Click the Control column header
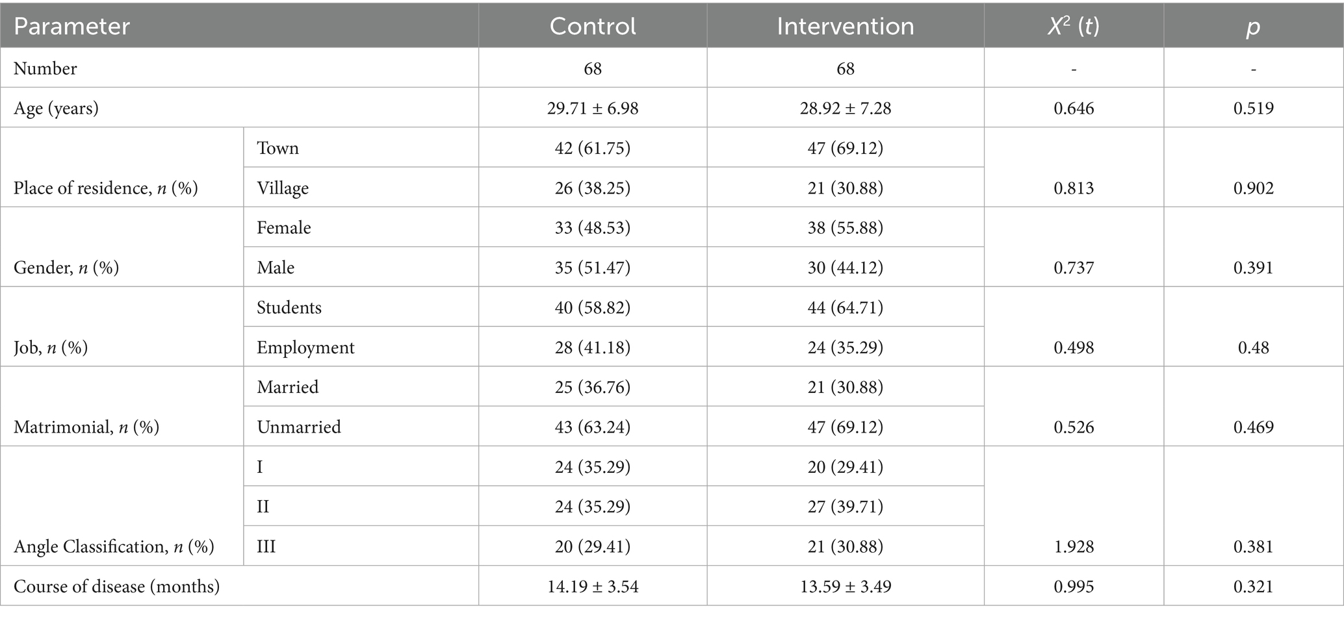 click(592, 26)
